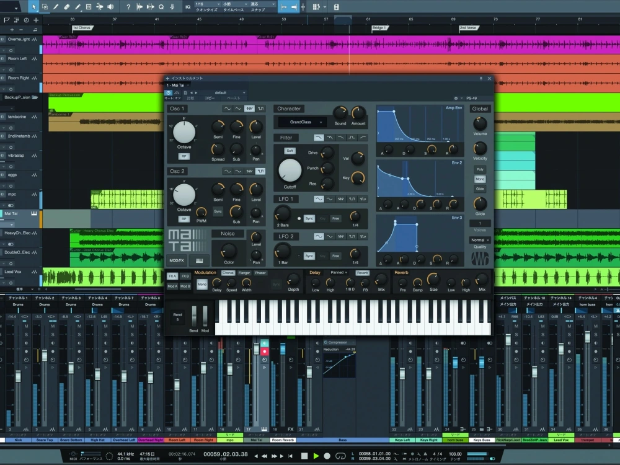Open the Mai Tai settings gear icon
620x465 pixels.
pyautogui.click(x=456, y=98)
